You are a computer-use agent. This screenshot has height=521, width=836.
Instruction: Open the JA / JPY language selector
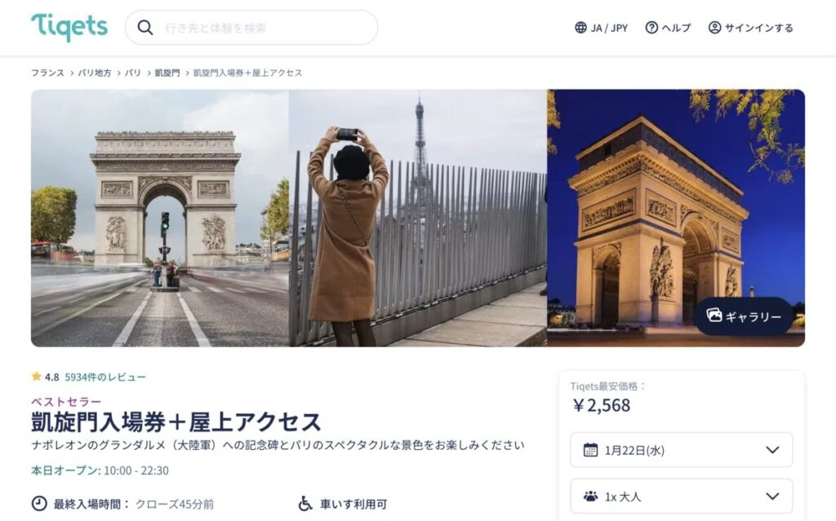click(601, 28)
